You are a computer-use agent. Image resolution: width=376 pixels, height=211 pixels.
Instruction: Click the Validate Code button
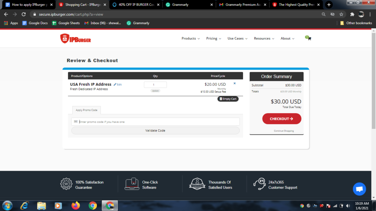(155, 131)
